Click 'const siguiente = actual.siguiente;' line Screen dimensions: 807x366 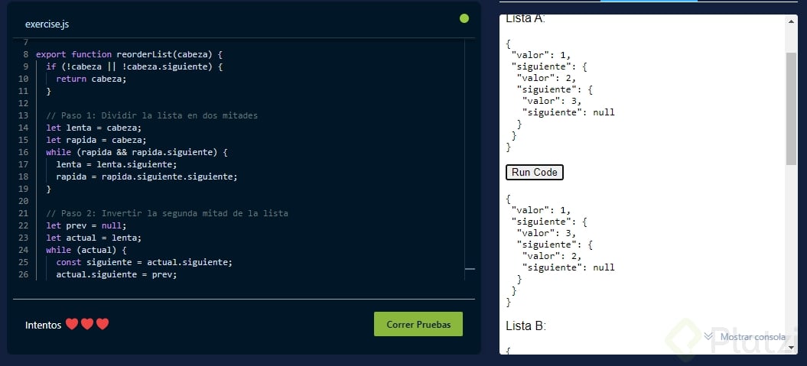[x=144, y=263]
